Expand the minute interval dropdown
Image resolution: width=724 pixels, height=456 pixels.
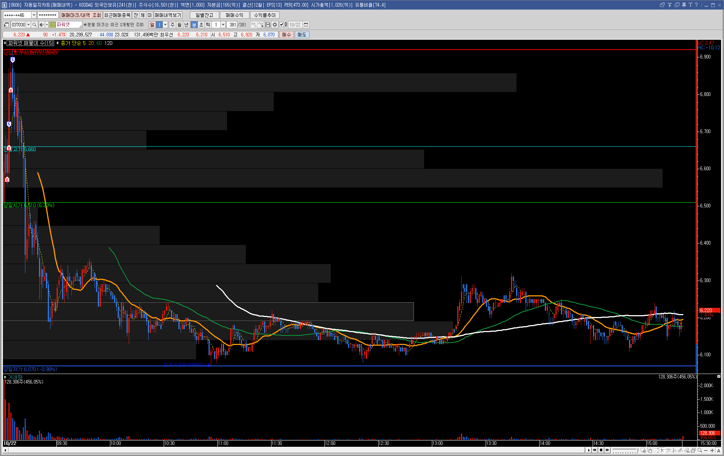[x=223, y=25]
